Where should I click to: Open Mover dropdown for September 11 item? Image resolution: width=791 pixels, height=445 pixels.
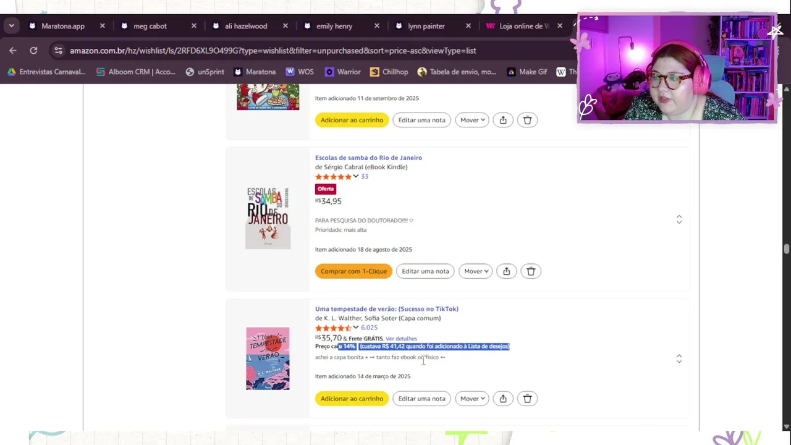pyautogui.click(x=472, y=120)
